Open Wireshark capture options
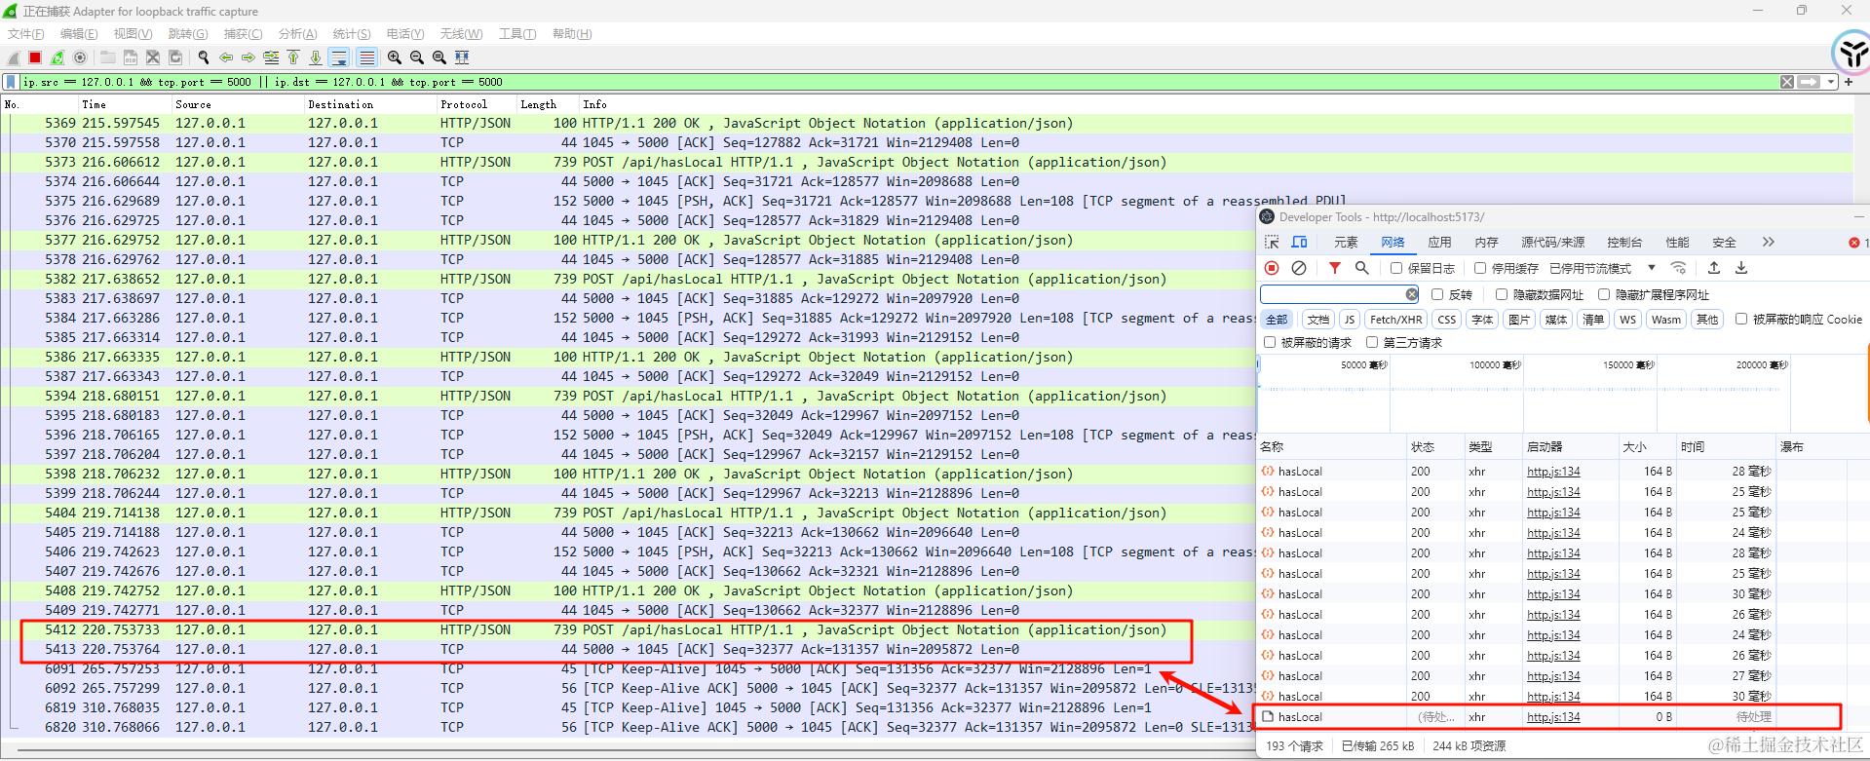The width and height of the screenshot is (1870, 761). click(x=80, y=57)
